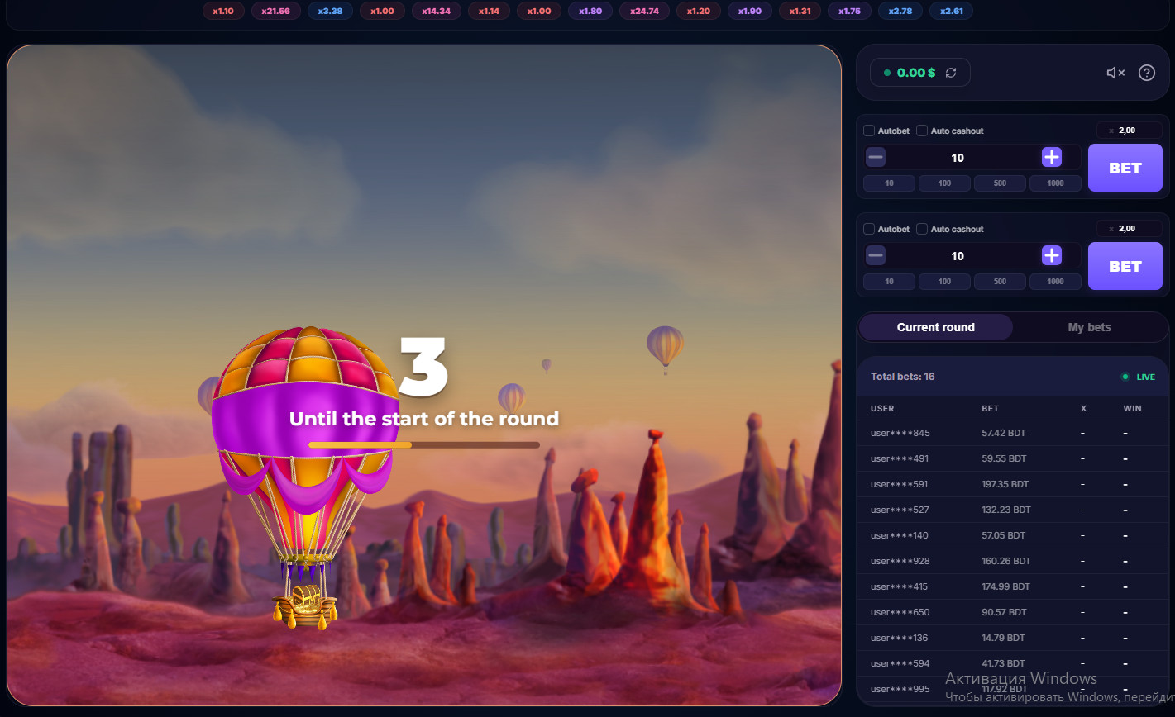This screenshot has height=717, width=1175.
Task: Select the Current round tab
Action: point(936,327)
